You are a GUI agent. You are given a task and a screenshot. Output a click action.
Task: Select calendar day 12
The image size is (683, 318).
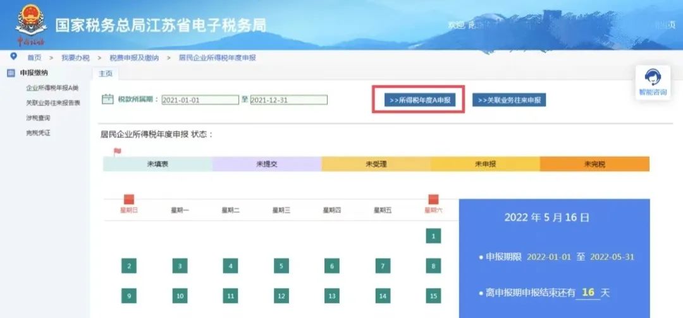[281, 296]
